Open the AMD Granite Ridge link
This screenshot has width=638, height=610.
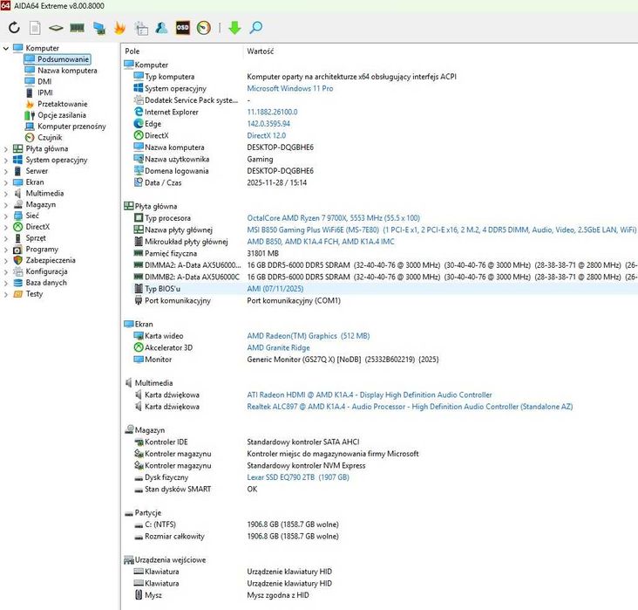click(x=278, y=347)
